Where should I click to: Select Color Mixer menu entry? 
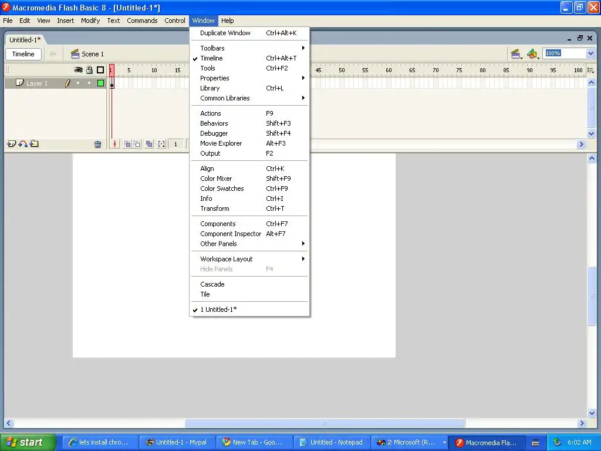(249, 179)
